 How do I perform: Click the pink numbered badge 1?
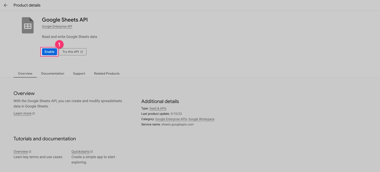59,44
